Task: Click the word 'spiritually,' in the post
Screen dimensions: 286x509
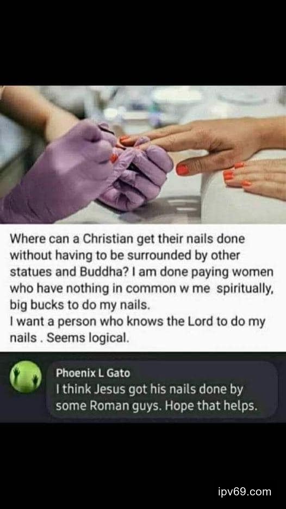Action: (245, 289)
